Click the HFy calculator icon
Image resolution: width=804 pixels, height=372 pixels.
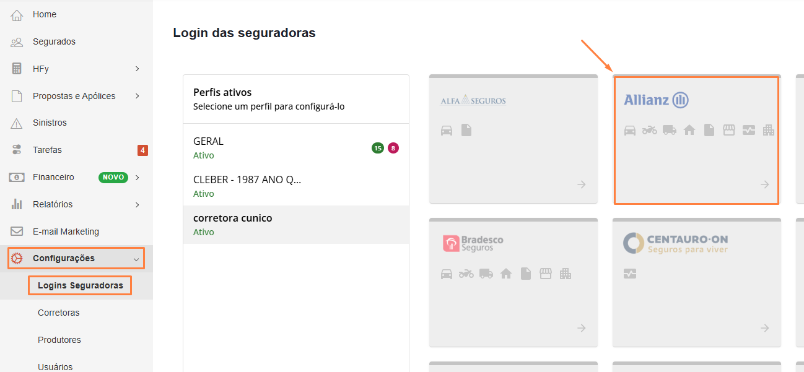[x=17, y=69]
